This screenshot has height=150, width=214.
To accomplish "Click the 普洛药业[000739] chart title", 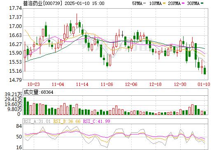I will click(42, 3).
